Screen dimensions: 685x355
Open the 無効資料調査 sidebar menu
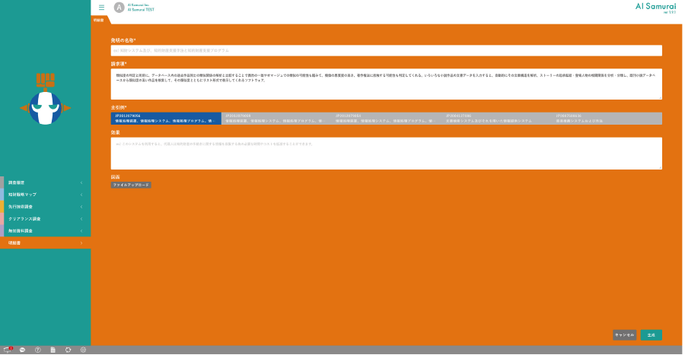(45, 230)
